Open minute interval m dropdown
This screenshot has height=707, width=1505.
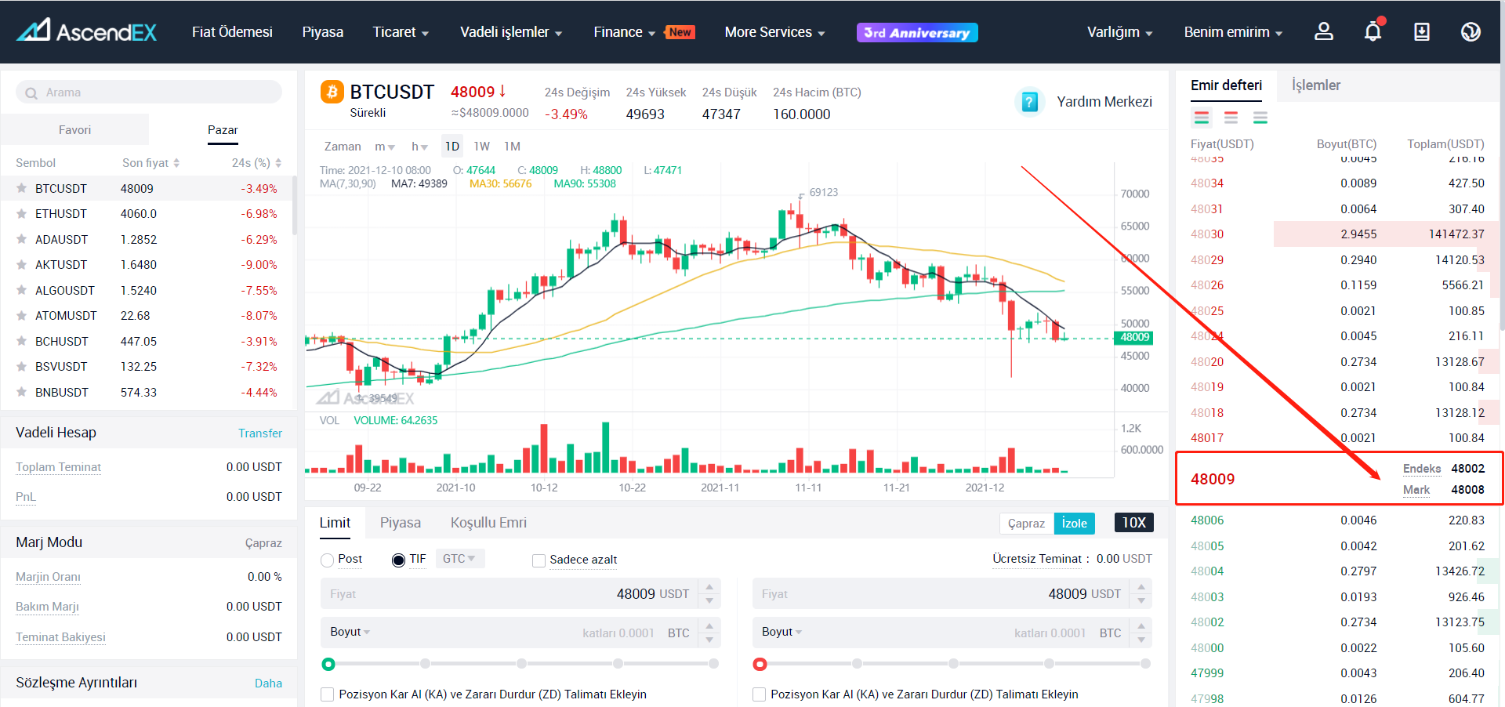tap(384, 147)
